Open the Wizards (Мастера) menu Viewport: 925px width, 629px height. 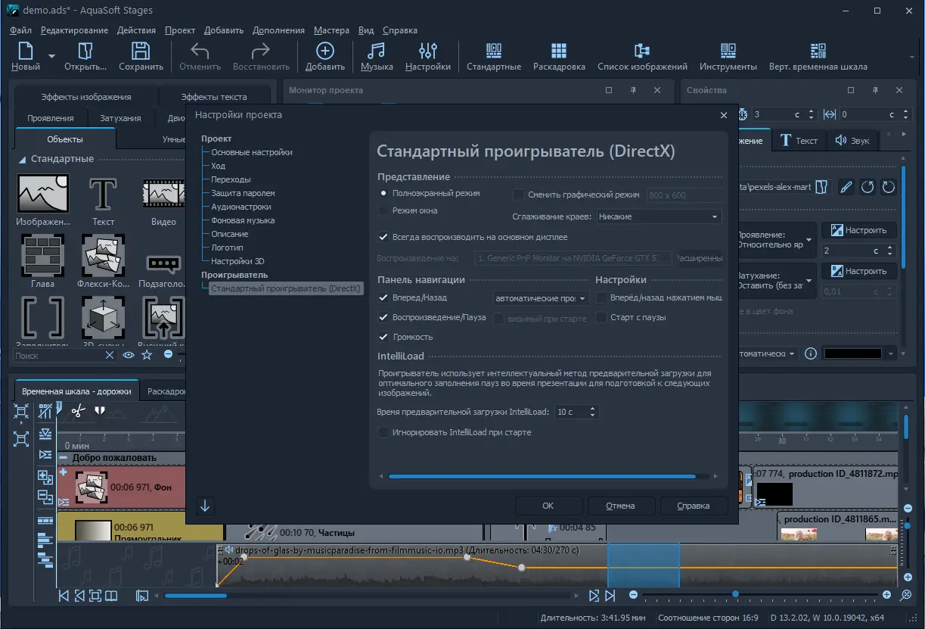click(x=331, y=30)
